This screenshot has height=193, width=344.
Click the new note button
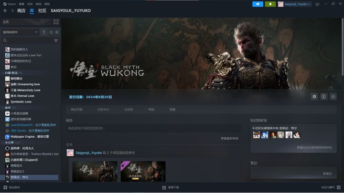327,173
